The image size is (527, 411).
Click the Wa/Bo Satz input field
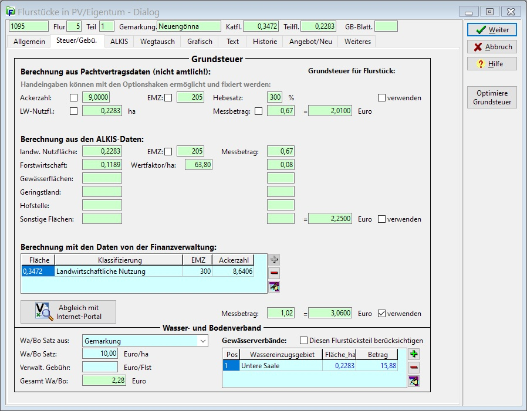pyautogui.click(x=100, y=354)
